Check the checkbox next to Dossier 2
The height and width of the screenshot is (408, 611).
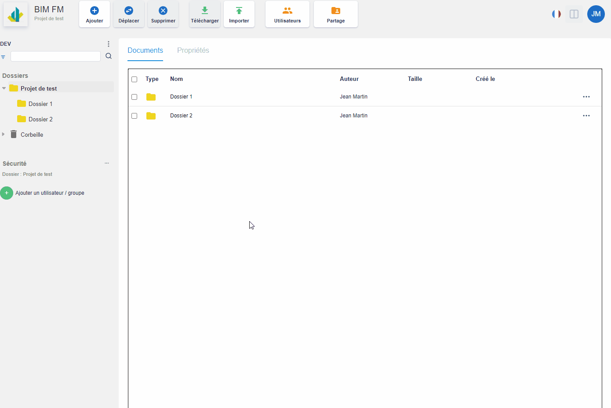pyautogui.click(x=134, y=116)
